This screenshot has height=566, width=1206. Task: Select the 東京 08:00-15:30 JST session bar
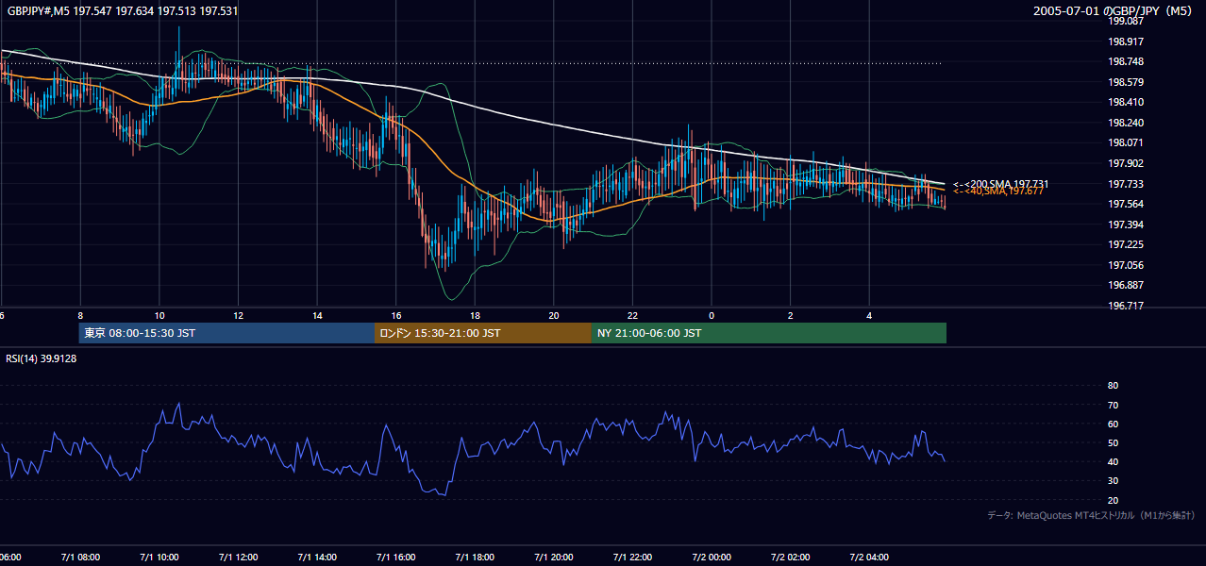(x=226, y=333)
